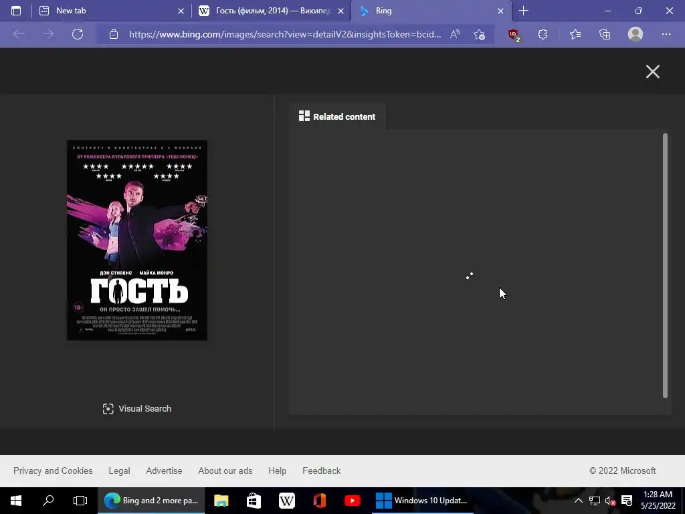Open the Windows Start menu

pos(16,501)
